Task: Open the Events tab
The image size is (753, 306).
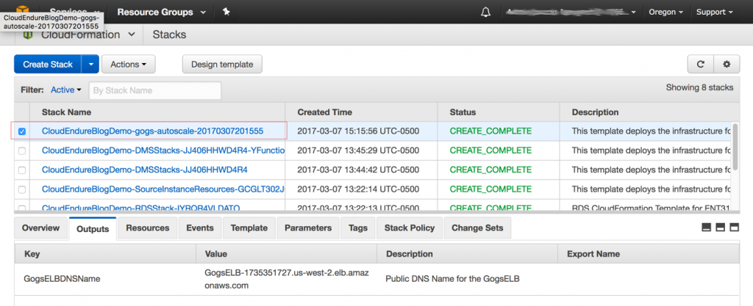Action: 200,228
